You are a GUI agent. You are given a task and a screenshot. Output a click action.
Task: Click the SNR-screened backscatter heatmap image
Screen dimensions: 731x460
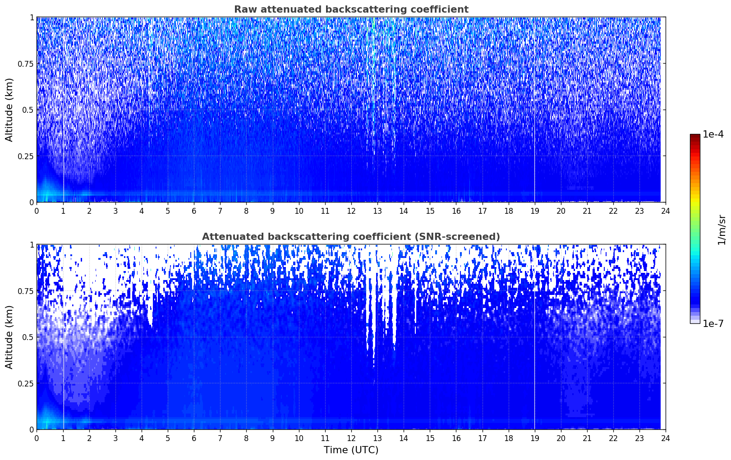tap(351, 337)
